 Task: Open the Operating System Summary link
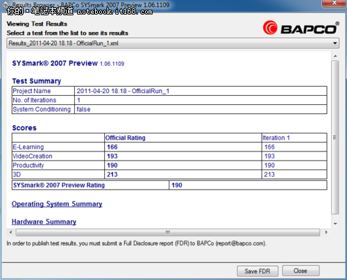point(57,204)
